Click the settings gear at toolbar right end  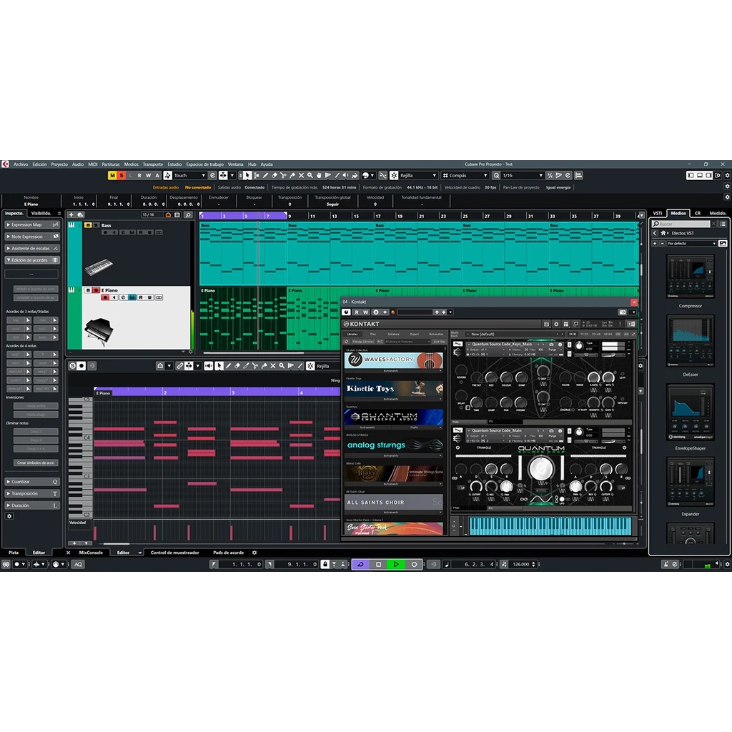point(727,176)
